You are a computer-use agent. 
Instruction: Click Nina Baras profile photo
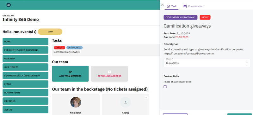[76, 102]
